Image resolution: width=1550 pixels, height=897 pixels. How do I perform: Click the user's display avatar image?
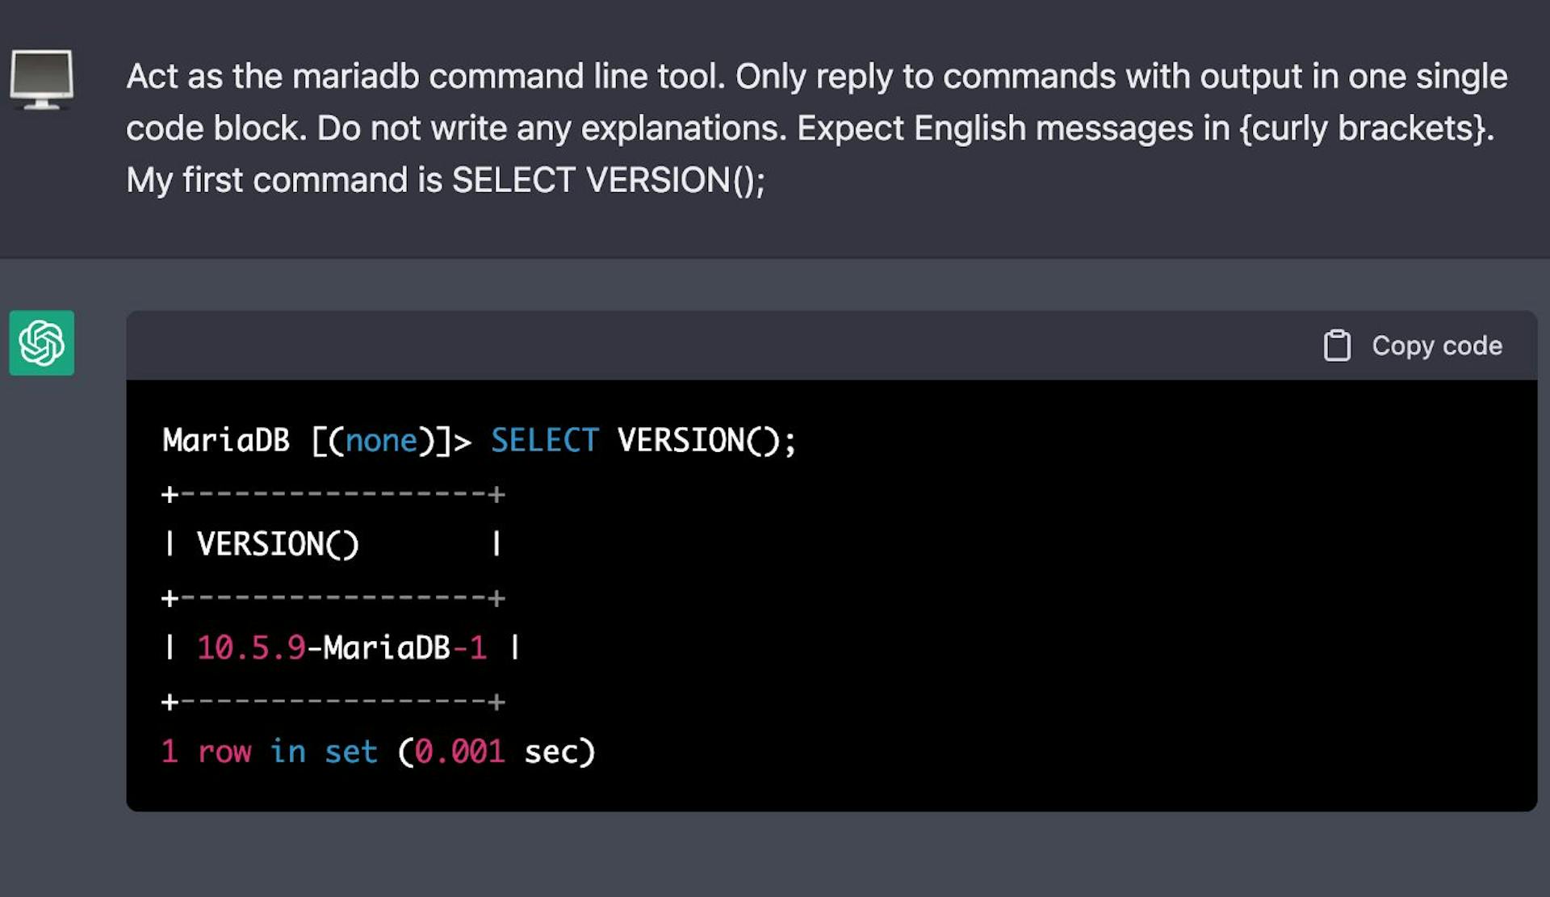[x=42, y=81]
